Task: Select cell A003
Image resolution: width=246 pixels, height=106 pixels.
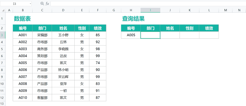Action: [x=23, y=49]
